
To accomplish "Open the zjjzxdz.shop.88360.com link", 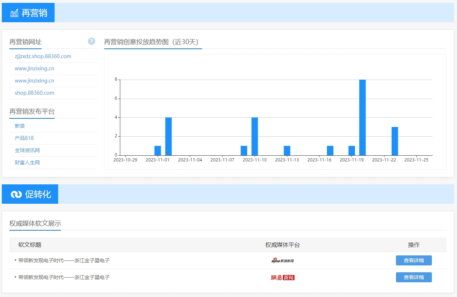I will point(43,56).
